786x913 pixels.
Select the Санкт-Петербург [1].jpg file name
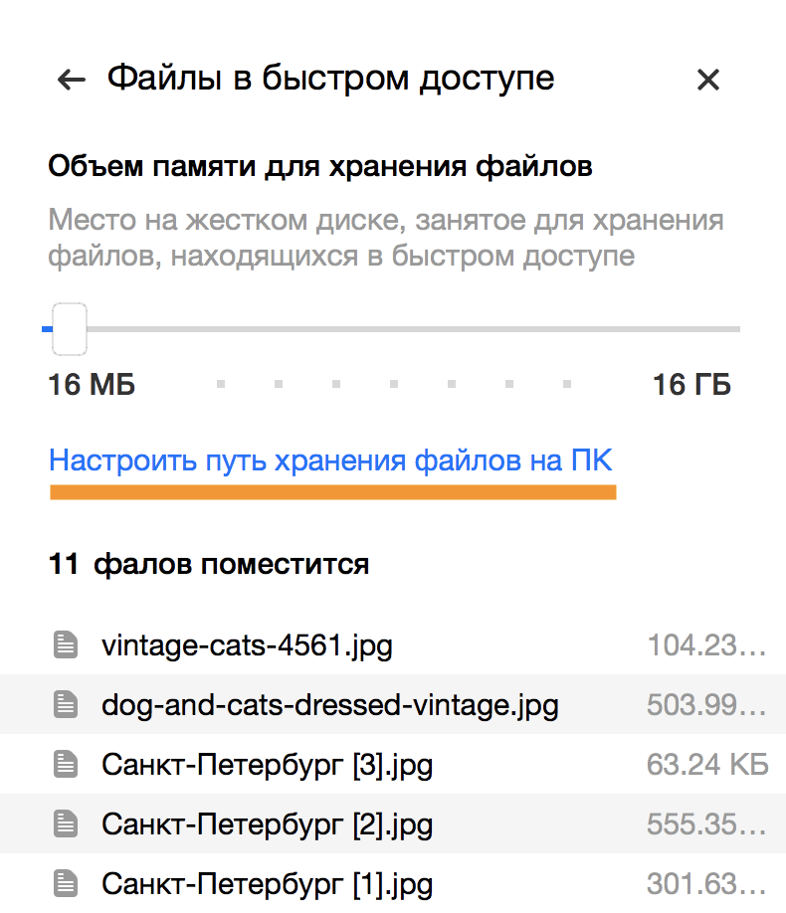(x=267, y=882)
